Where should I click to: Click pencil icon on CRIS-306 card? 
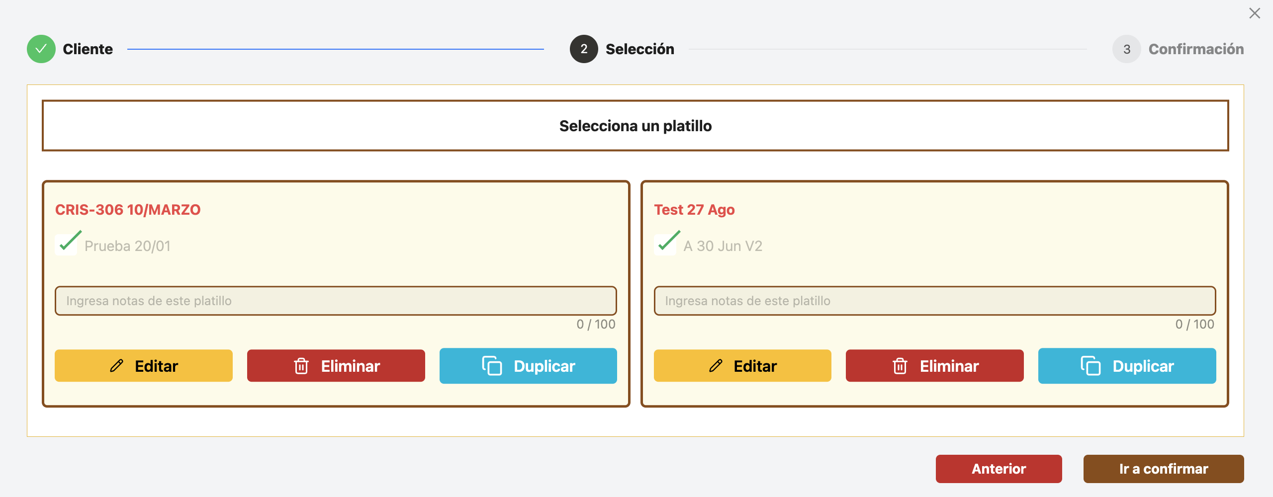(x=117, y=366)
